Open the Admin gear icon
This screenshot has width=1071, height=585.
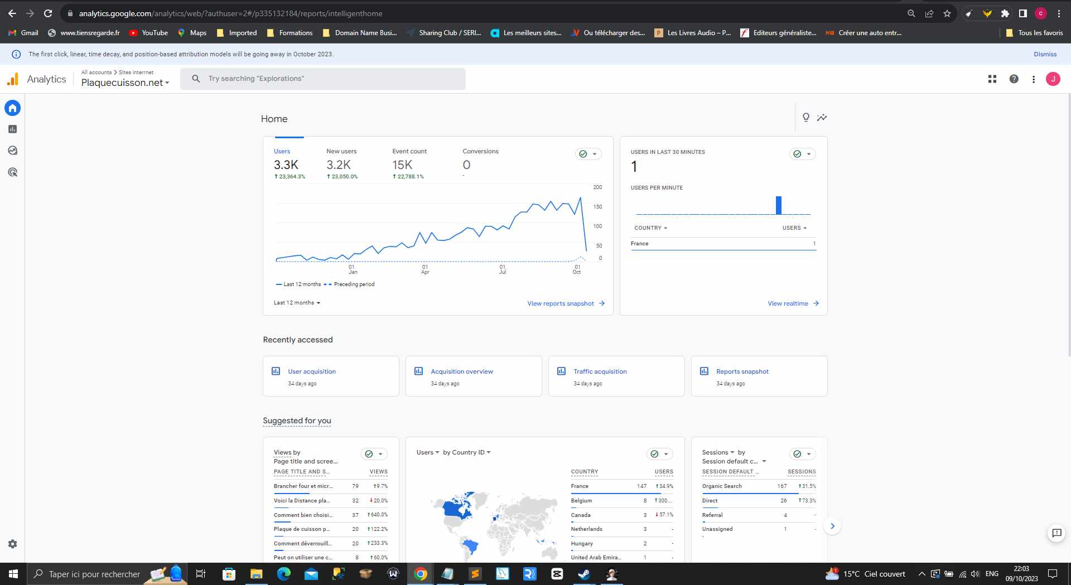(x=12, y=544)
